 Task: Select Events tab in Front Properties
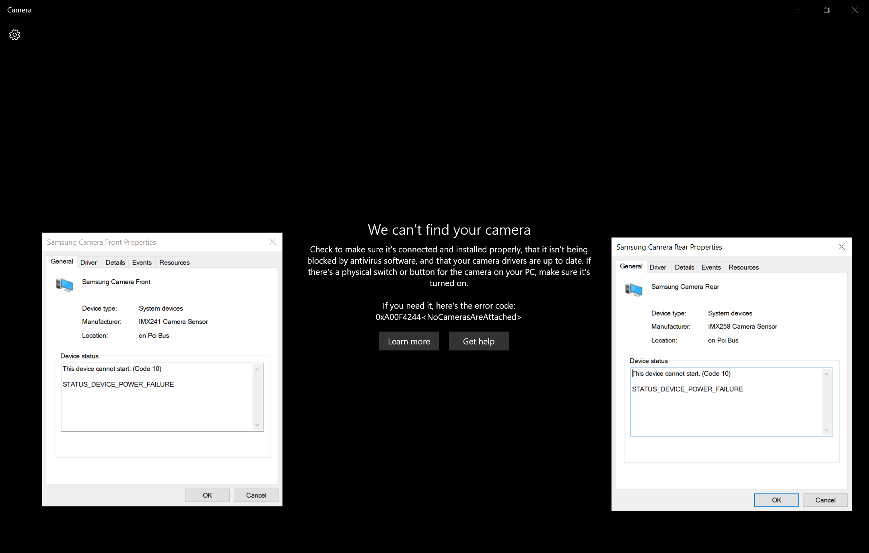point(142,262)
